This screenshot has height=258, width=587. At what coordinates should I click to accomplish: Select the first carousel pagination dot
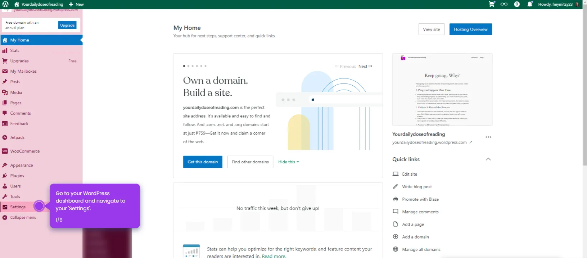[x=184, y=66]
